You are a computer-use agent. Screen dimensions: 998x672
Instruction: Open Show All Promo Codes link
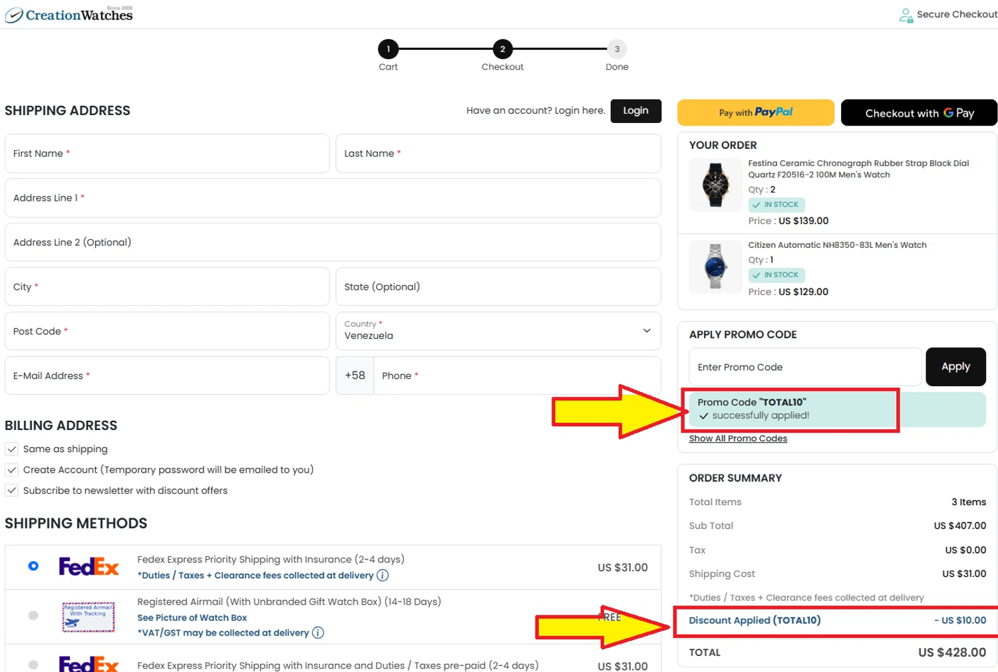(738, 439)
